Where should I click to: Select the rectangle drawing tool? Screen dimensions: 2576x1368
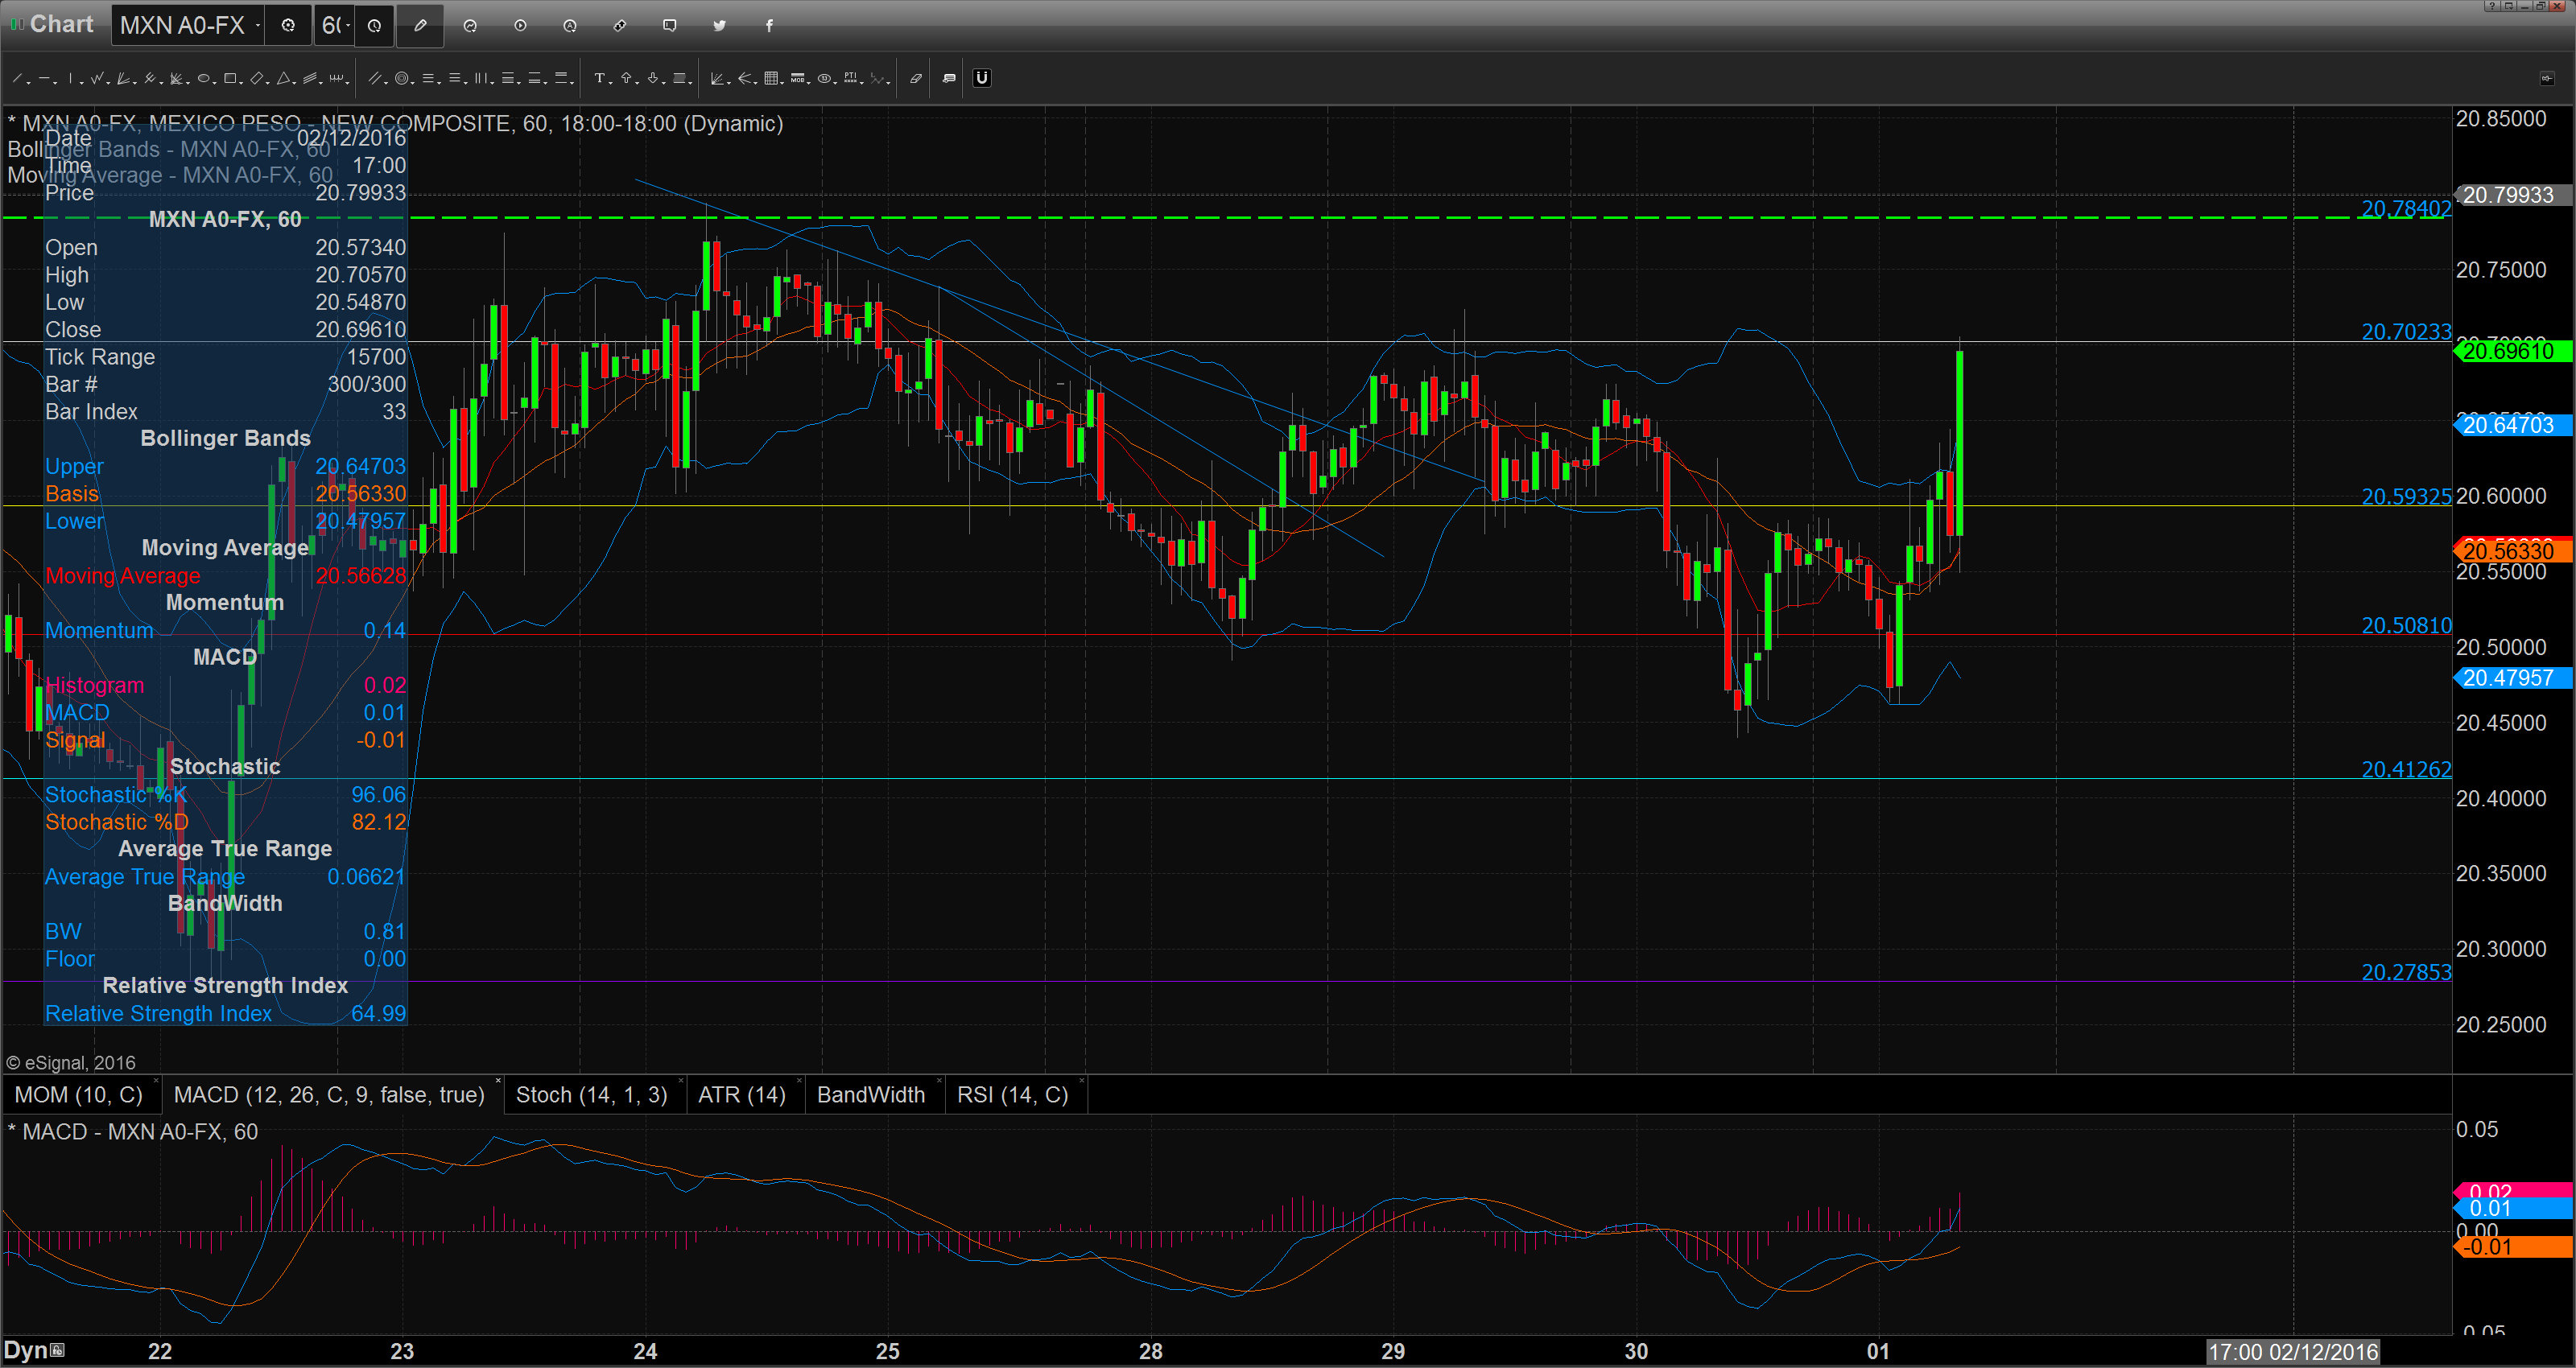pyautogui.click(x=230, y=78)
